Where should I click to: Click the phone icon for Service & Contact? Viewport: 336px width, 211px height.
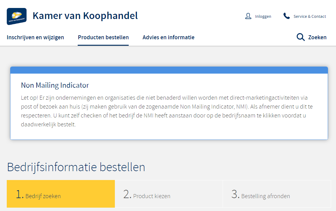[287, 16]
